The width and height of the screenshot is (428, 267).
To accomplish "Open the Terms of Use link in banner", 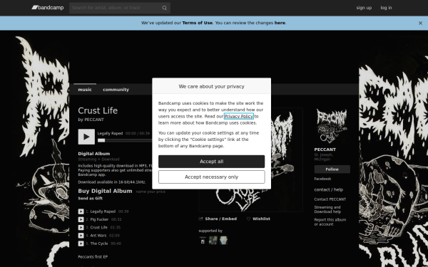I will coord(198,23).
